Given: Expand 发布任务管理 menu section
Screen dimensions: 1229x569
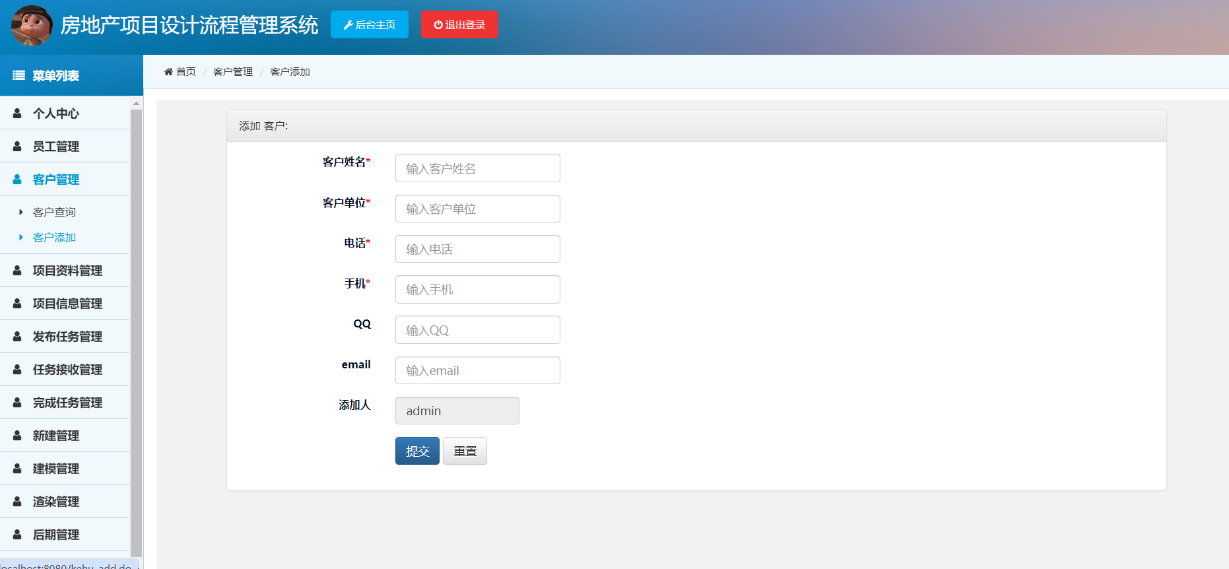Looking at the screenshot, I should point(65,337).
